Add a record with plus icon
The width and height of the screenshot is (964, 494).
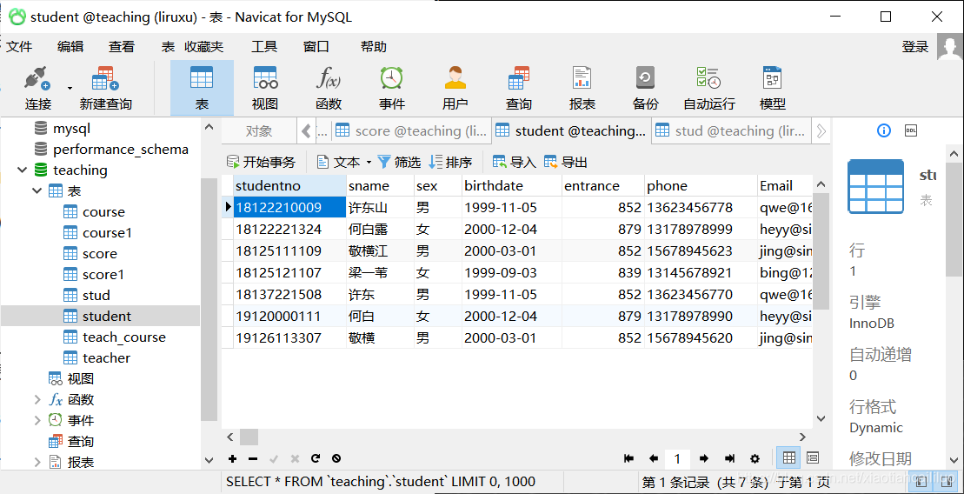coord(232,458)
